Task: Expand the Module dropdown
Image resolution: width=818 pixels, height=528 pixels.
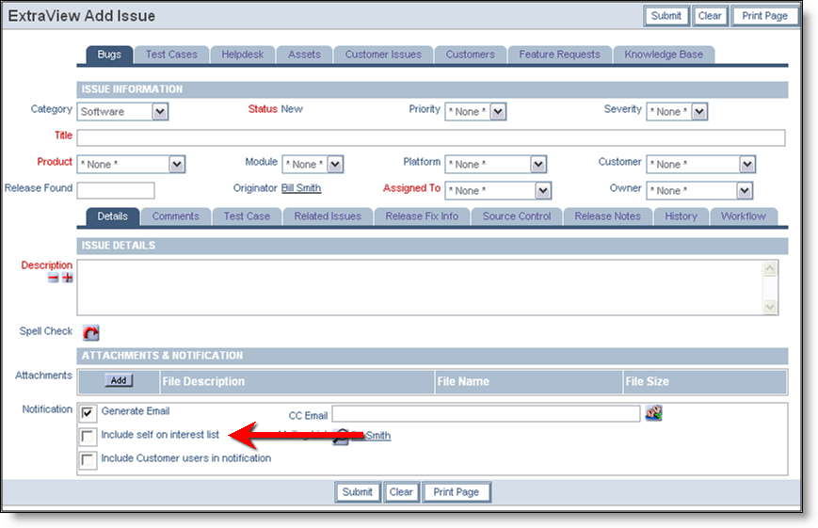Action: pos(313,165)
